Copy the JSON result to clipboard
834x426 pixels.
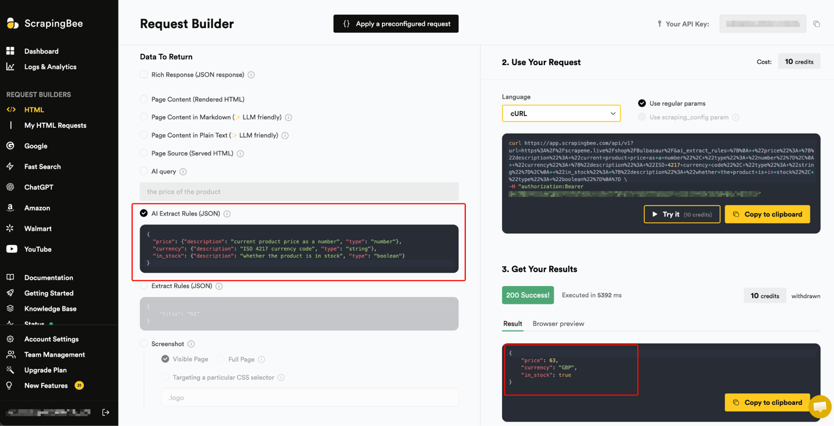point(767,403)
